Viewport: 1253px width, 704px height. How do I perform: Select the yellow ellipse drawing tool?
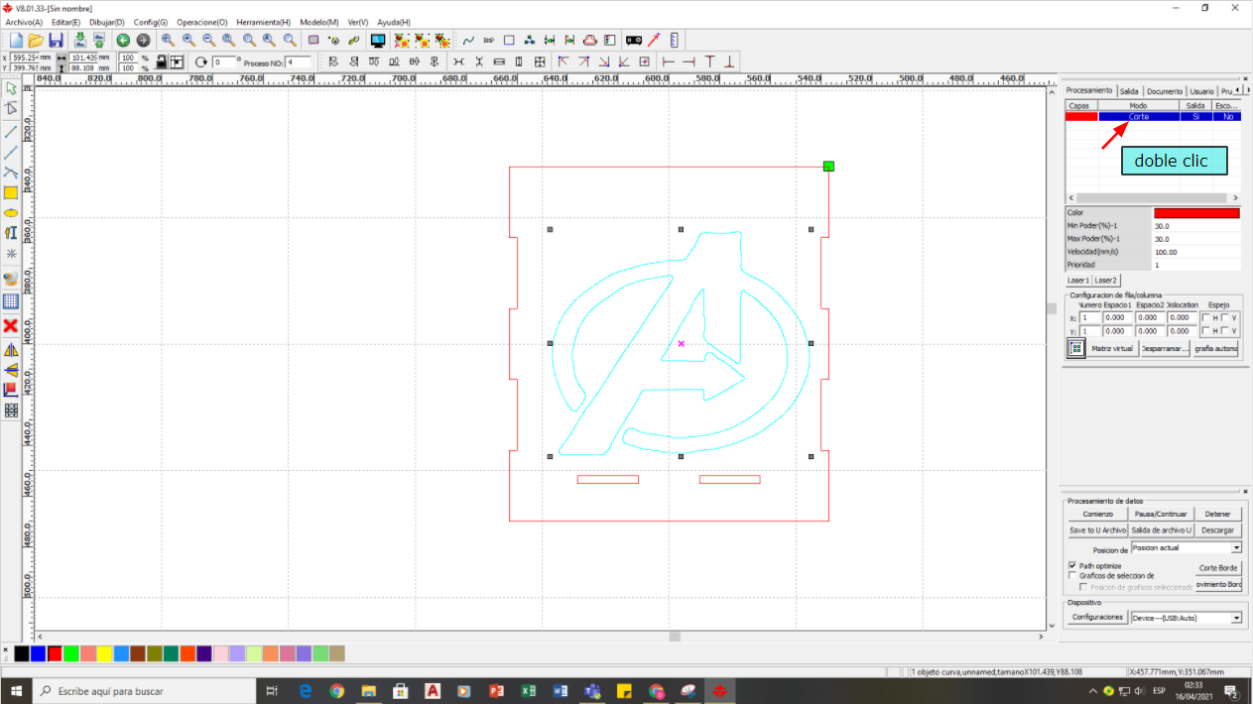tap(11, 212)
